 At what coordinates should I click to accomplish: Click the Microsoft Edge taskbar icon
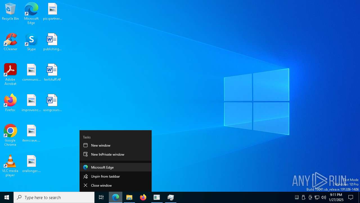116,197
